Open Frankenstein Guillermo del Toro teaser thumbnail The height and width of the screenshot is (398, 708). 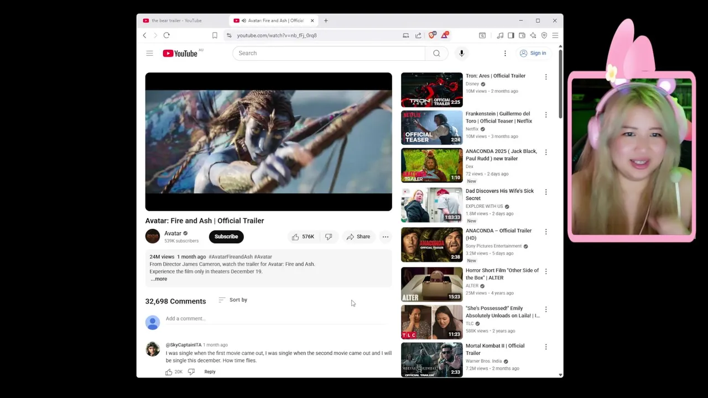coord(432,127)
